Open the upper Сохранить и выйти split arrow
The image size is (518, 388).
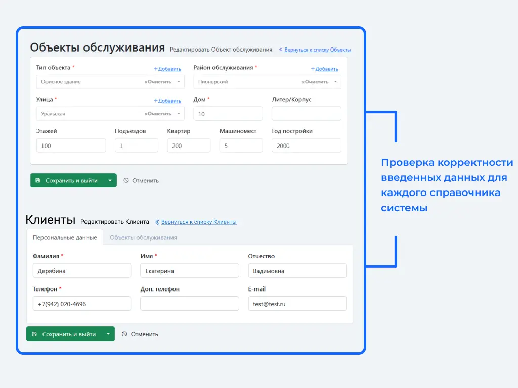(x=110, y=180)
